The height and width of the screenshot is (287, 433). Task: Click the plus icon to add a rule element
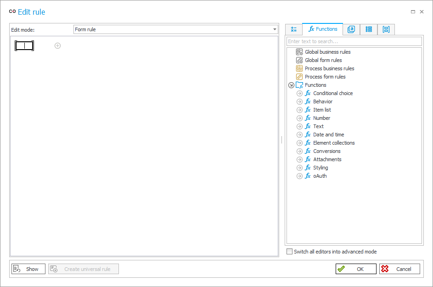[57, 45]
